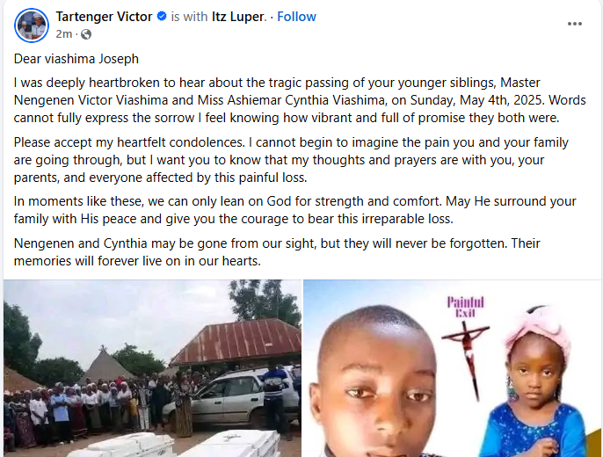The height and width of the screenshot is (457, 603).
Task: Click the crucifix graphic in memorial image
Action: (468, 357)
